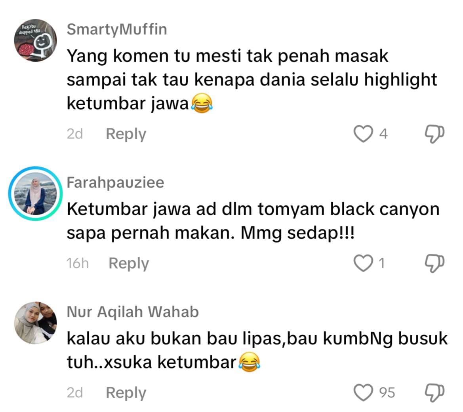The image size is (463, 412).
Task: Reply to Nur Aqilah Wahab's comment
Action: 126,393
